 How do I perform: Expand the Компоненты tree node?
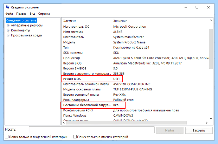[x=8, y=30]
